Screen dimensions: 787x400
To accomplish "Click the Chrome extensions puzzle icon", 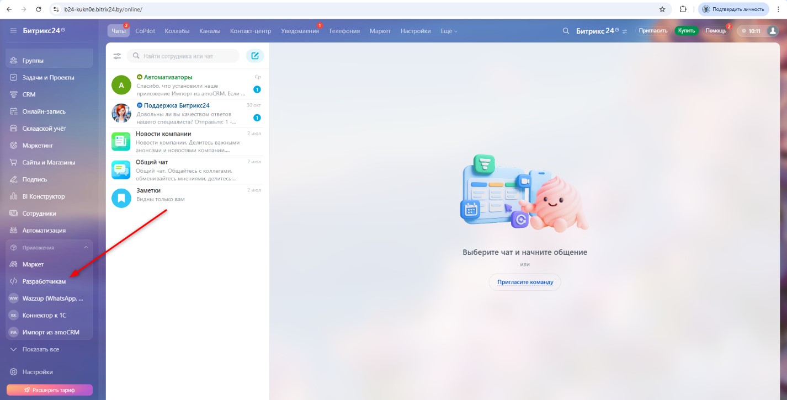I will [x=683, y=9].
